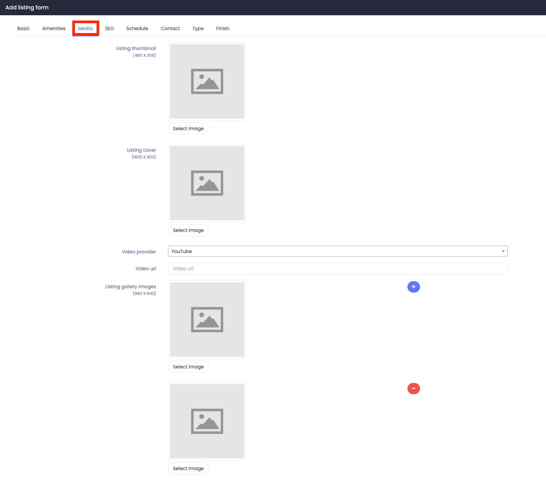The height and width of the screenshot is (485, 546).
Task: Open the Basic tab
Action: pyautogui.click(x=23, y=29)
